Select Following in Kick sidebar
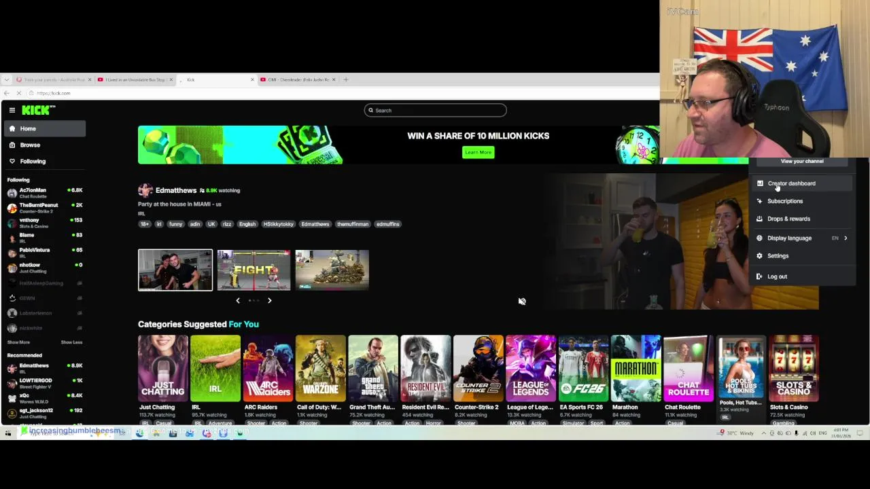Image resolution: width=870 pixels, height=489 pixels. point(45,161)
